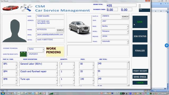
Task: Open the BP4 part code dropdown
Action: click(x=16, y=73)
